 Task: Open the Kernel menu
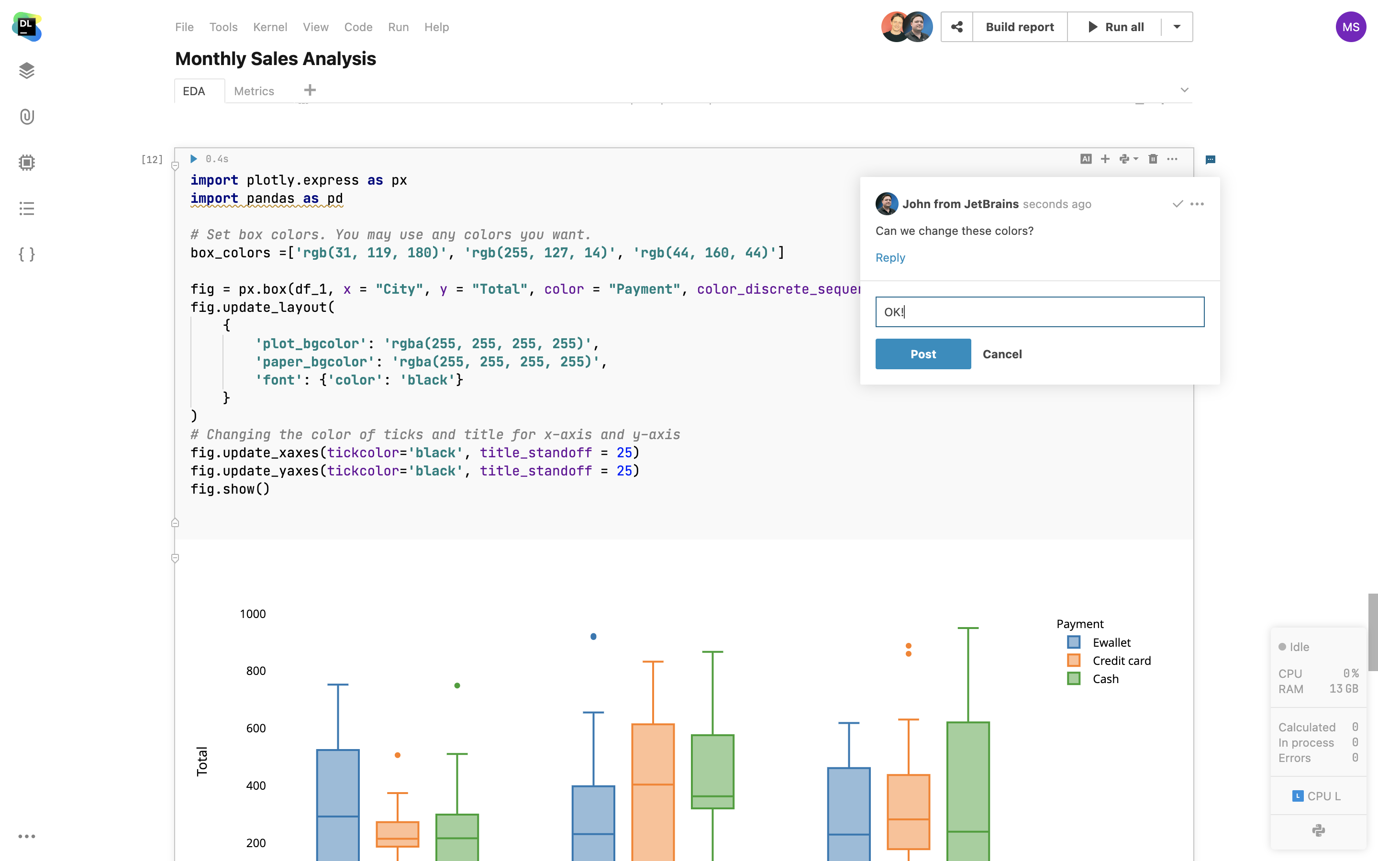pos(270,27)
